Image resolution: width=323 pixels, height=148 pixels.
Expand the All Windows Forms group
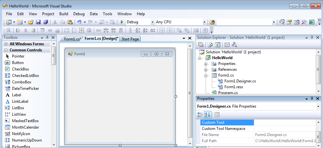6,44
